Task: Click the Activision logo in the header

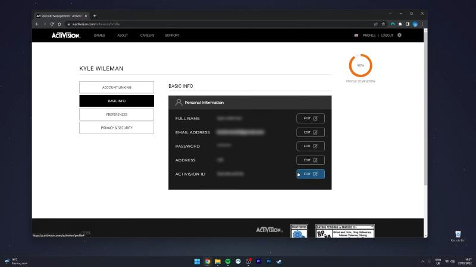Action: coord(66,36)
